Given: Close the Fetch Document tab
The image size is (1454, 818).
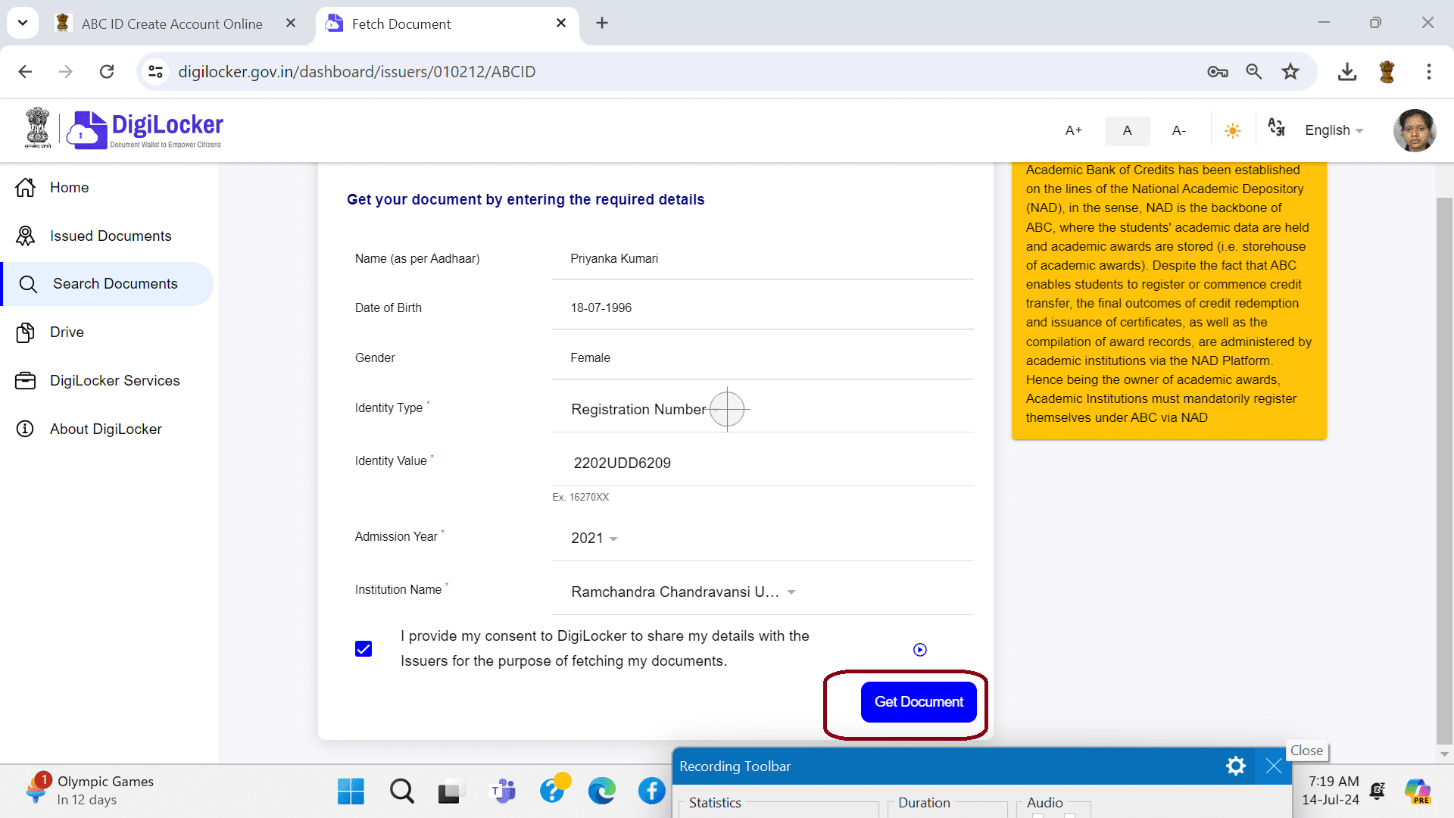Looking at the screenshot, I should pyautogui.click(x=561, y=23).
